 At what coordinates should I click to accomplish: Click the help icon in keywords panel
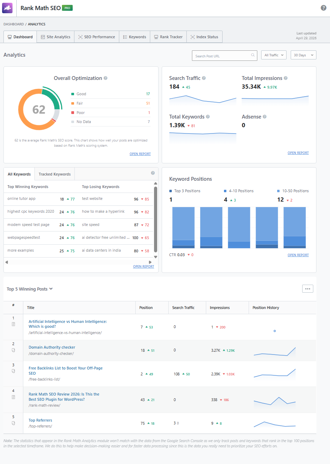pyautogui.click(x=153, y=173)
